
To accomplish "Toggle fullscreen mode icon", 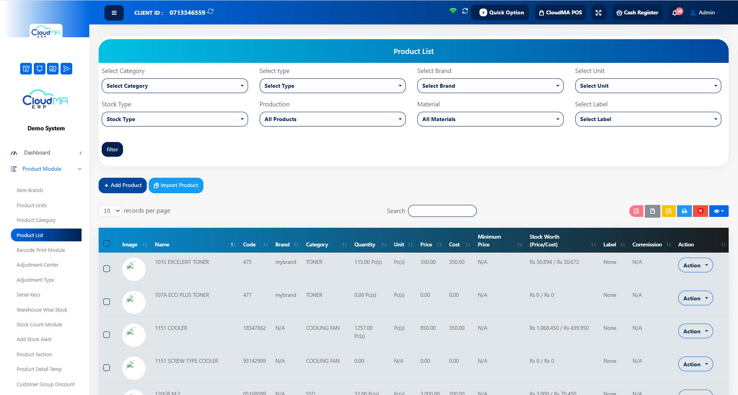I will 599,13.
